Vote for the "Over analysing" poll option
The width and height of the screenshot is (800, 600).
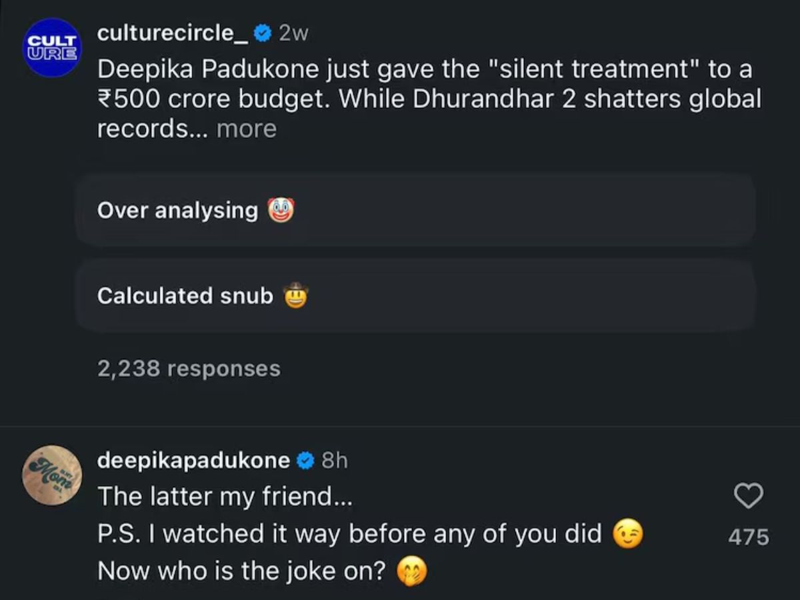tap(413, 210)
